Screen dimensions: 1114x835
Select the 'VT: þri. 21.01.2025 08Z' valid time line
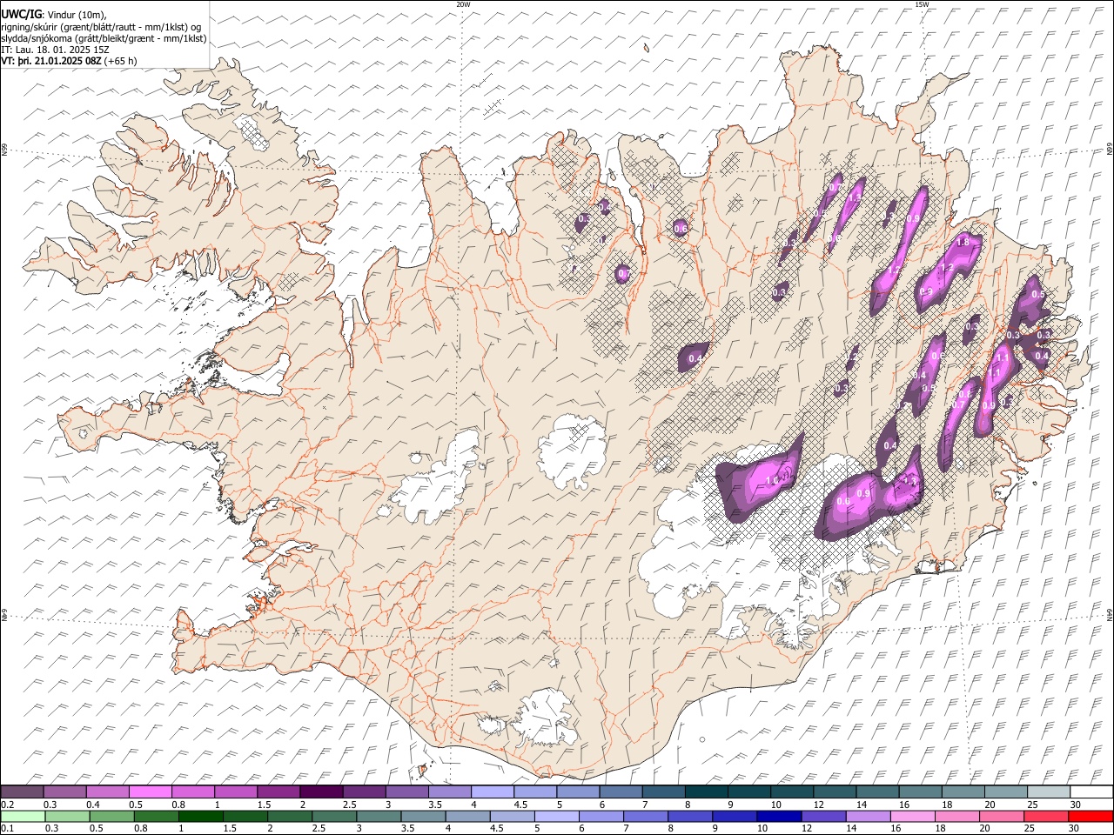pyautogui.click(x=50, y=61)
